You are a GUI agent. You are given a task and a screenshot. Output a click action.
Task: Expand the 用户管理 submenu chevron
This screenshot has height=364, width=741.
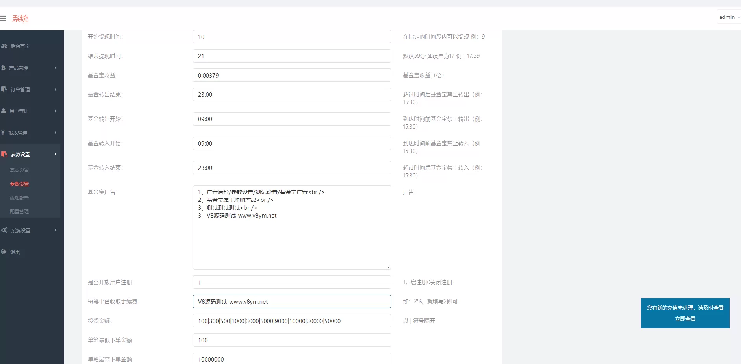pyautogui.click(x=55, y=111)
